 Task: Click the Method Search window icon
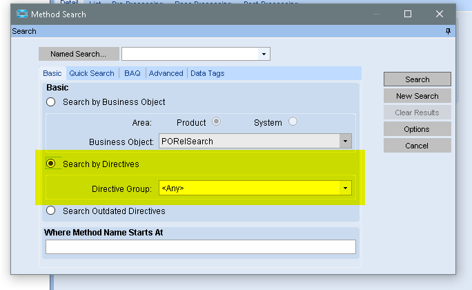22,14
